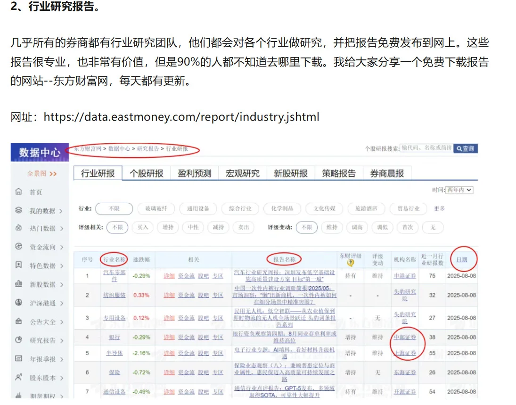
Task: Click the 新股数据 bar chart icon
Action: (19, 283)
